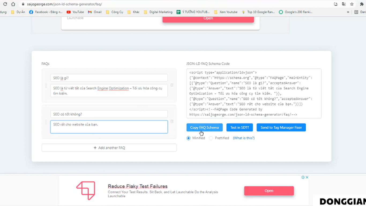
Task: Edit the question field 'SEO là gì?'
Action: point(109,78)
